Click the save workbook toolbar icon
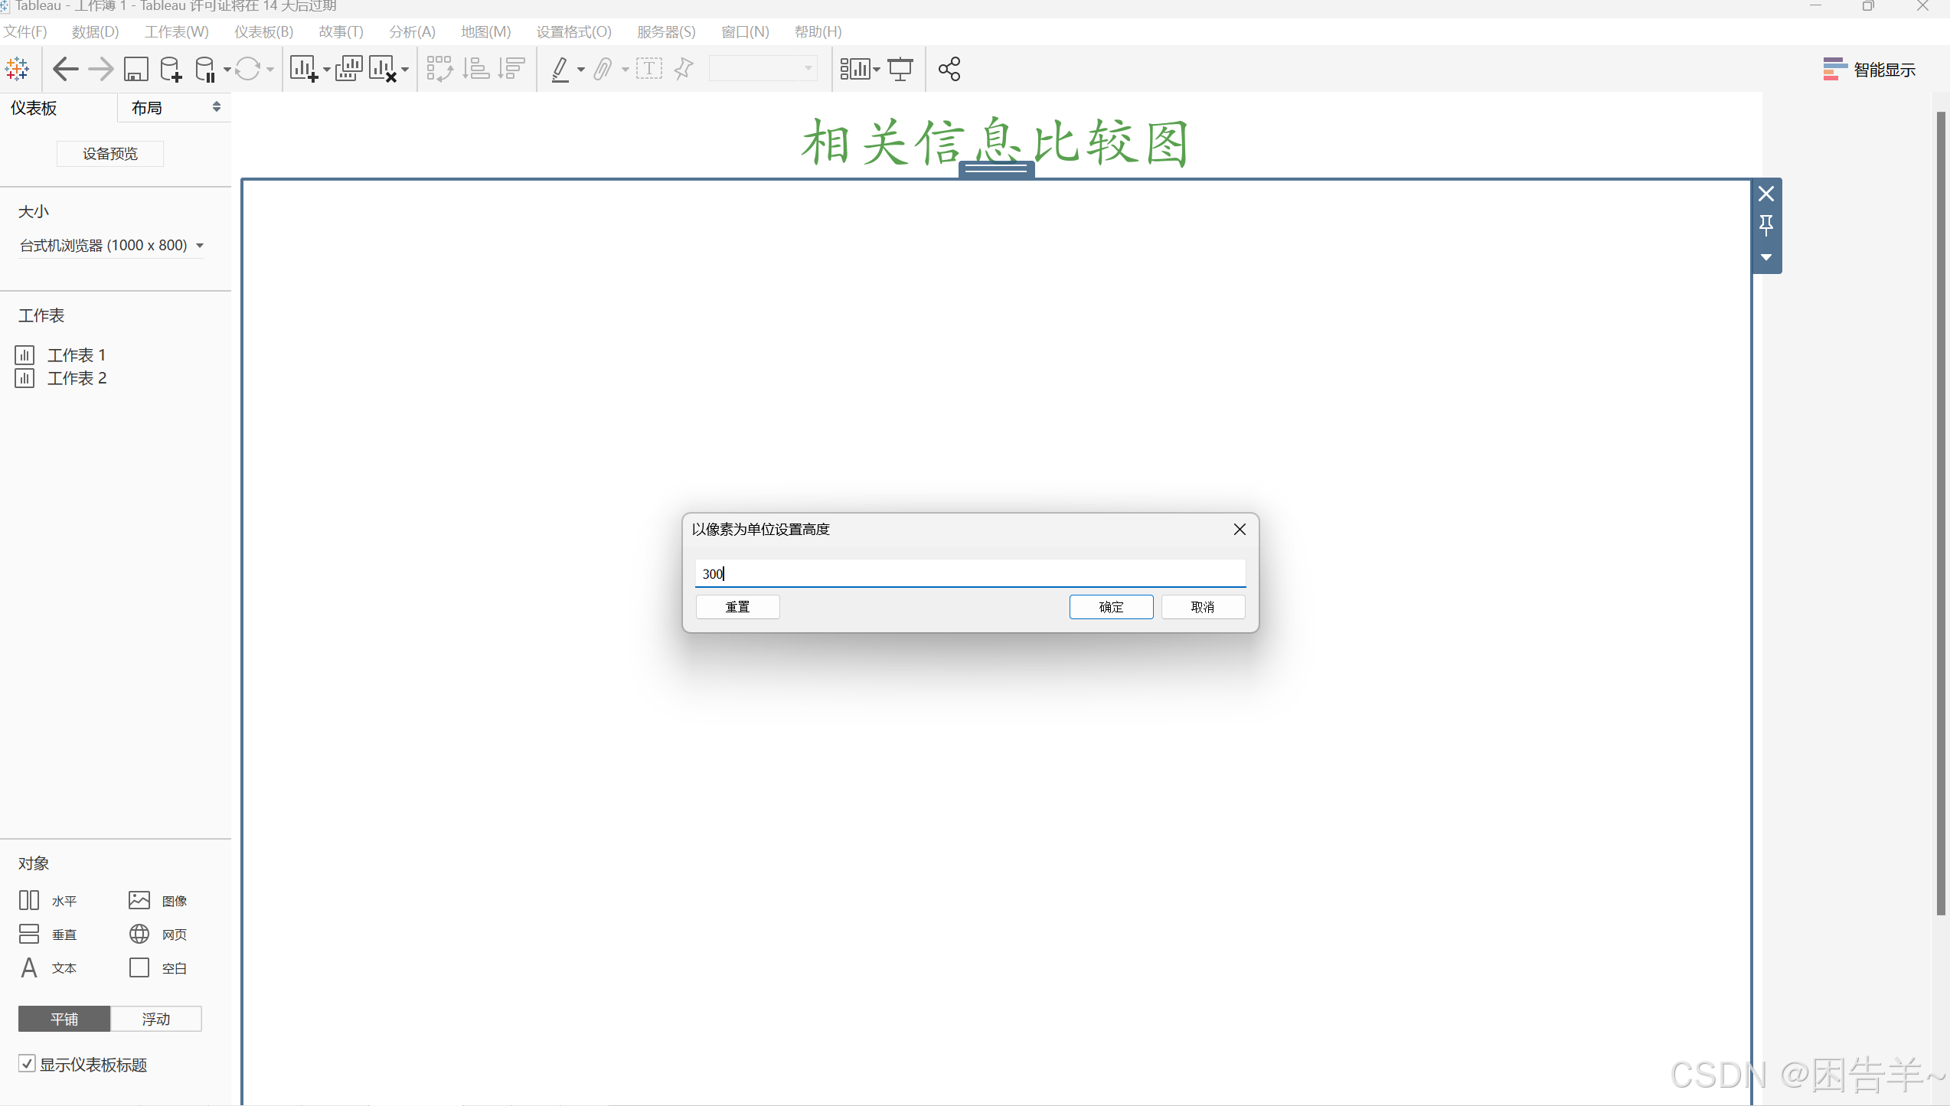The image size is (1950, 1106). pos(136,69)
